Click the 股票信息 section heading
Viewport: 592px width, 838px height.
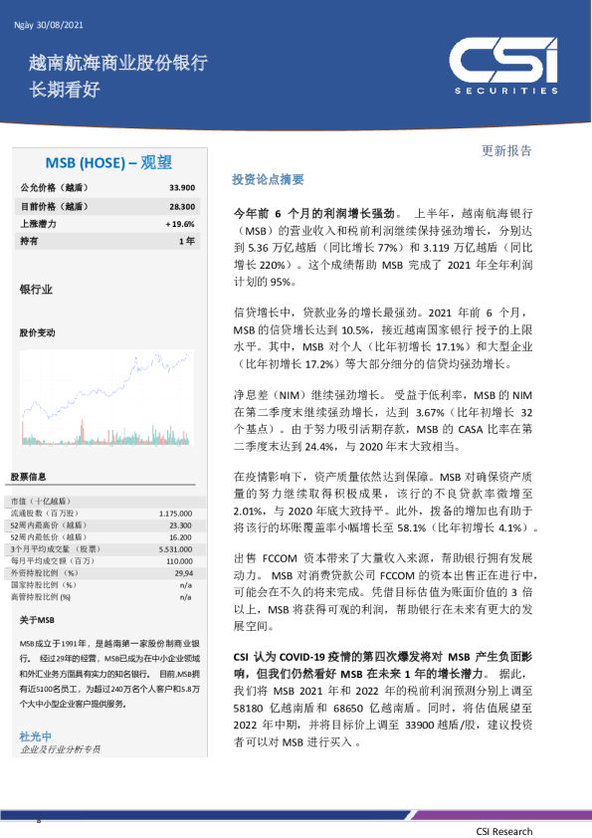(28, 477)
